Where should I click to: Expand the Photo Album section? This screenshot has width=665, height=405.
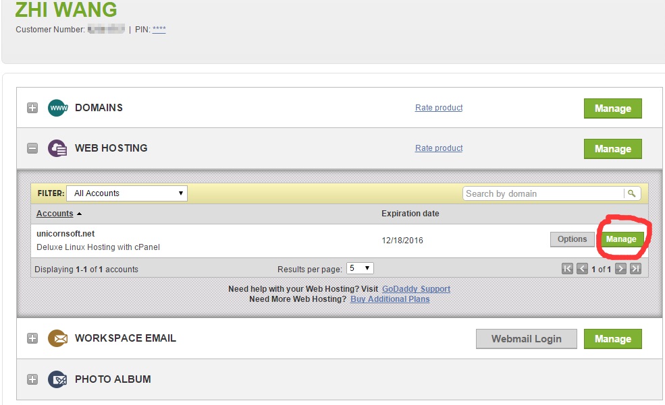point(32,379)
